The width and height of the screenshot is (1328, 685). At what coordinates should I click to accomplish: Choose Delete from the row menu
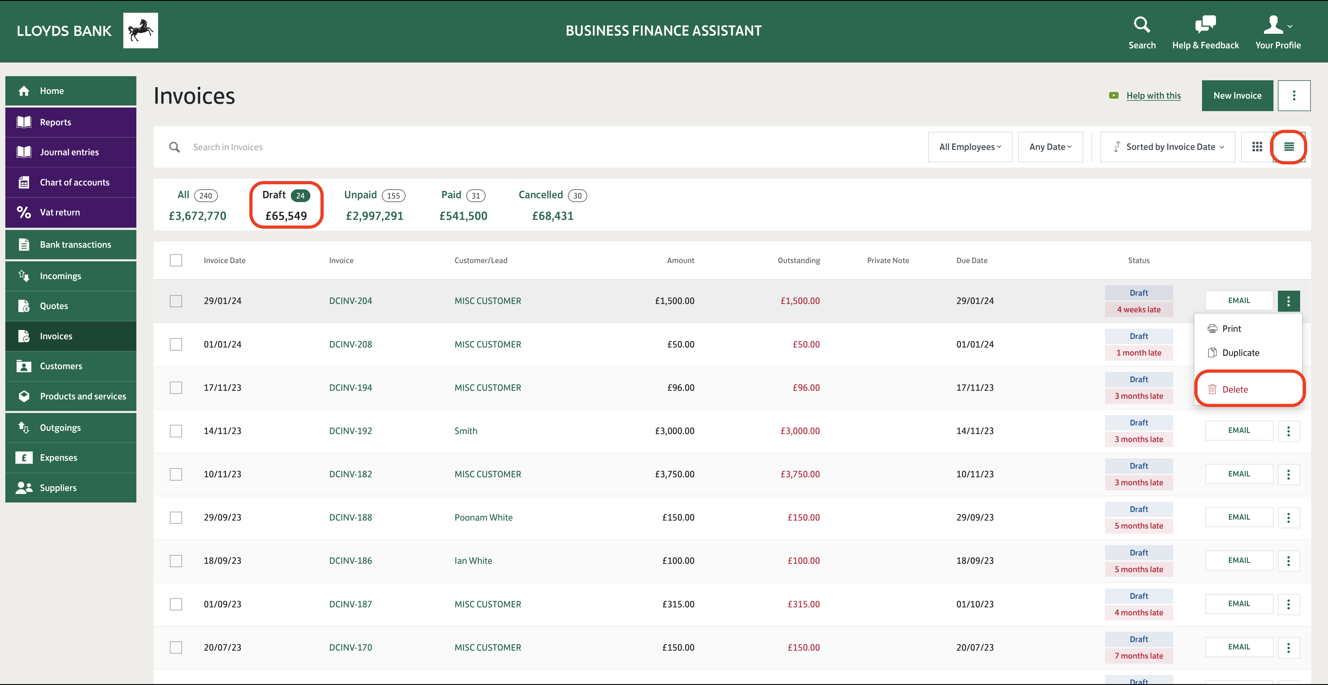click(1248, 390)
